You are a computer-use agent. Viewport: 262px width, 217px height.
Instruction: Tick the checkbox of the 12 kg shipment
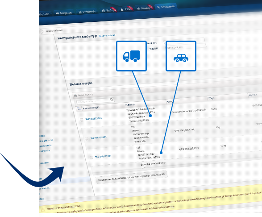click(82, 120)
